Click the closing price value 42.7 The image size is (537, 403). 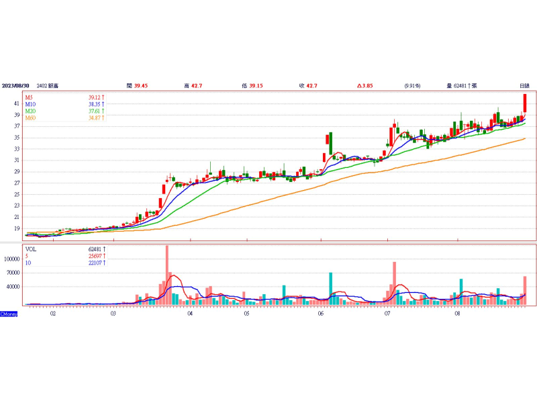[x=311, y=86]
